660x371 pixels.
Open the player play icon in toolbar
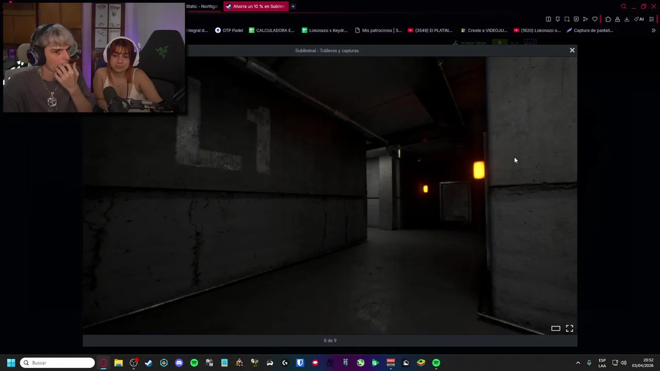pos(585,19)
